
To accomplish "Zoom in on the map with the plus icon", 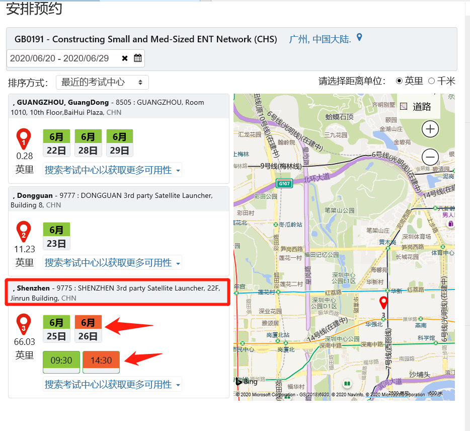I will pos(430,129).
